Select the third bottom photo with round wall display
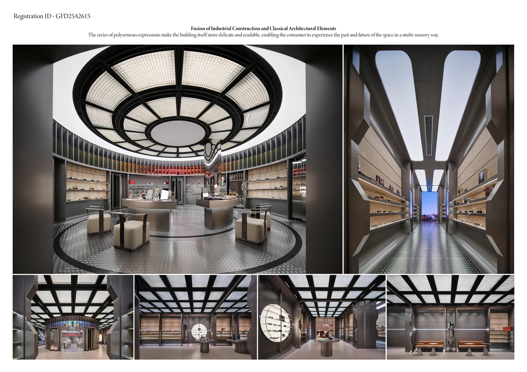This screenshot has height=372, width=527. 322,317
